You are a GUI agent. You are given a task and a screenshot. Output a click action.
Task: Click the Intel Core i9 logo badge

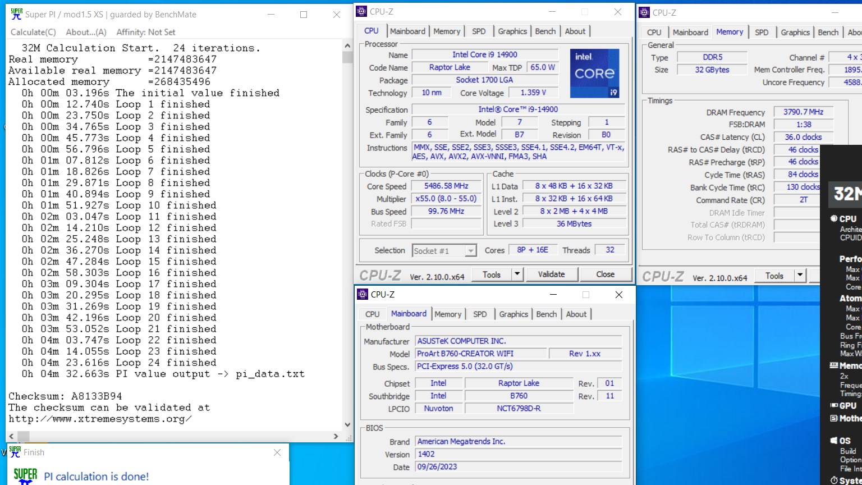coord(595,74)
